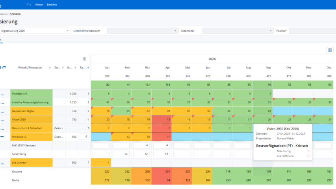The image size is (336, 189).
Task: Open three-dot menu for Strategie 4.0
Action: point(2,94)
